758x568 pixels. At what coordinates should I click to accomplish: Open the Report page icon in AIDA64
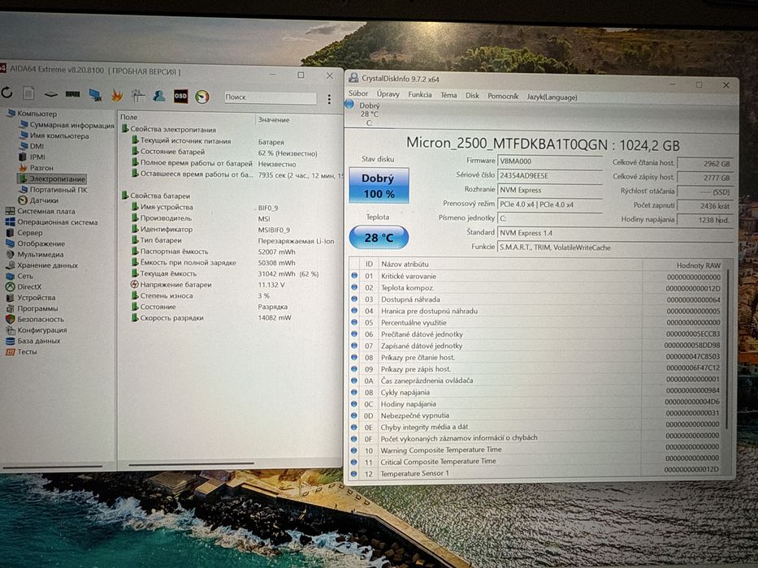(x=28, y=93)
